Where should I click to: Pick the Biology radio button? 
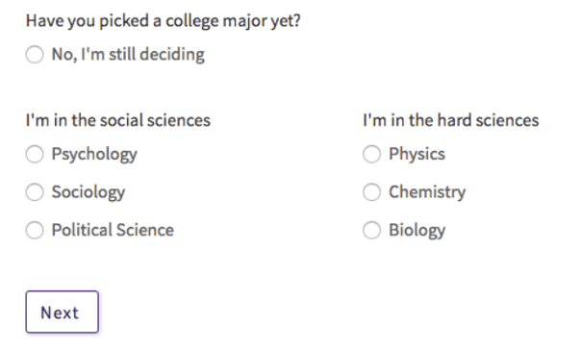pyautogui.click(x=371, y=230)
